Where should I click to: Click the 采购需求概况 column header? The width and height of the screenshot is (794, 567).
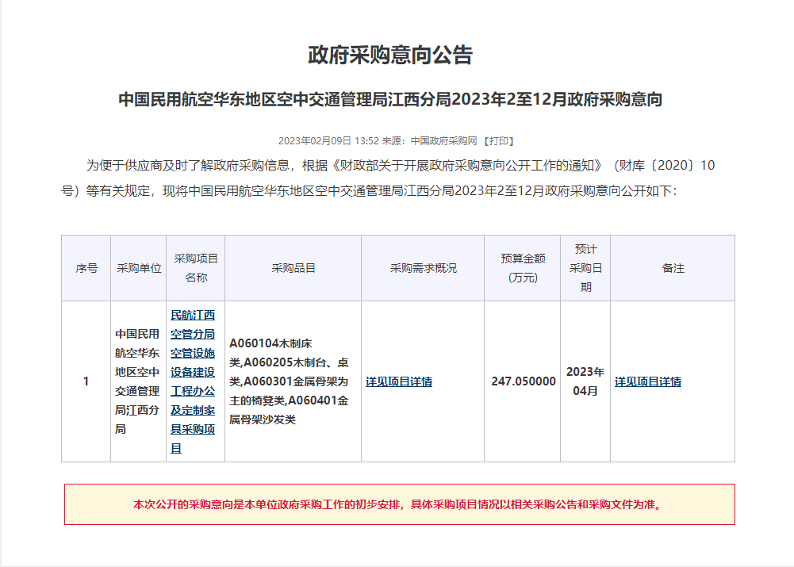click(x=423, y=268)
